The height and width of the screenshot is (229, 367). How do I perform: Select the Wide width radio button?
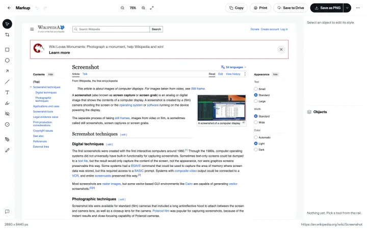click(x=255, y=122)
